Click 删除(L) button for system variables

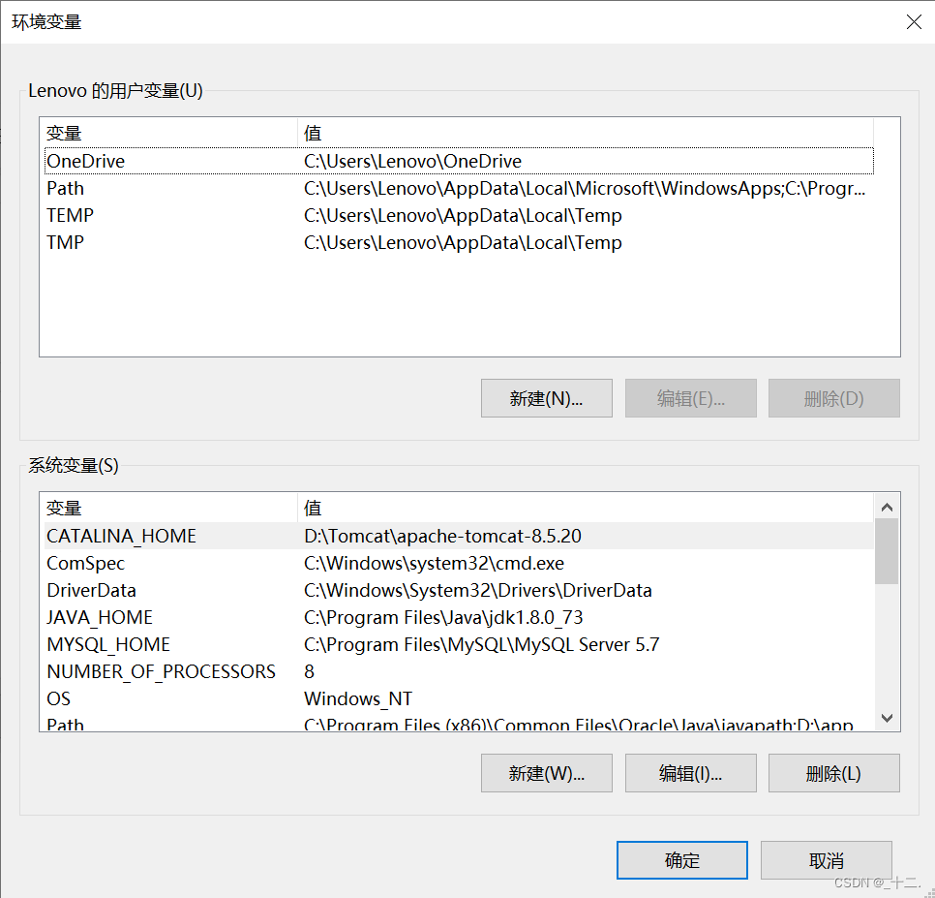[x=833, y=773]
